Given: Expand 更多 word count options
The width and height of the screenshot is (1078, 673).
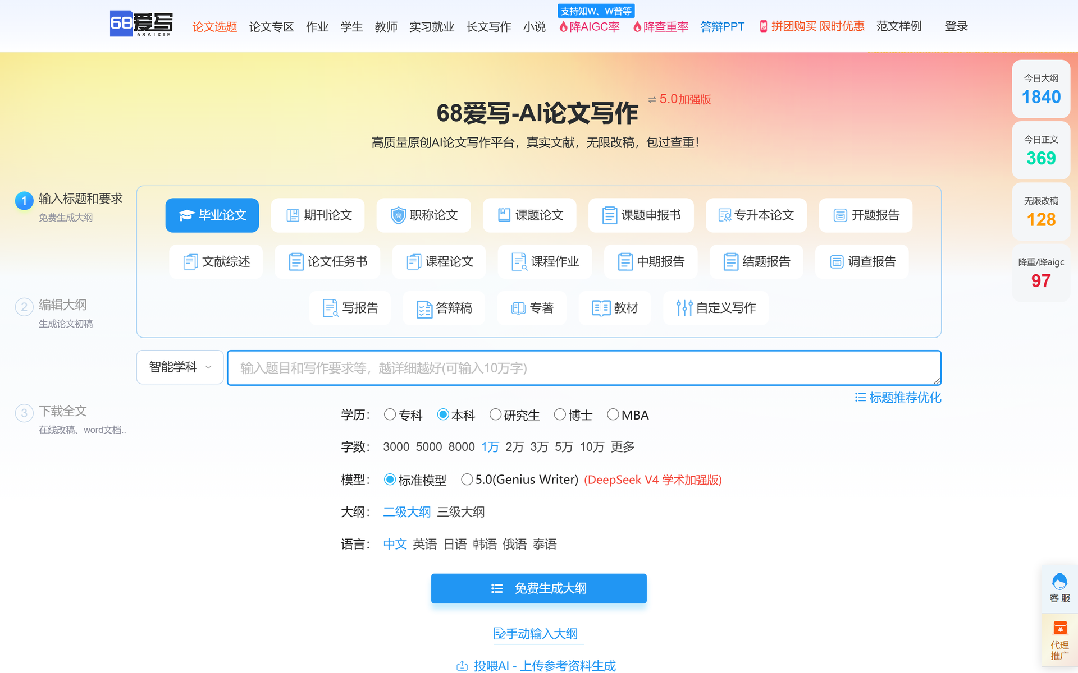Looking at the screenshot, I should tap(623, 447).
